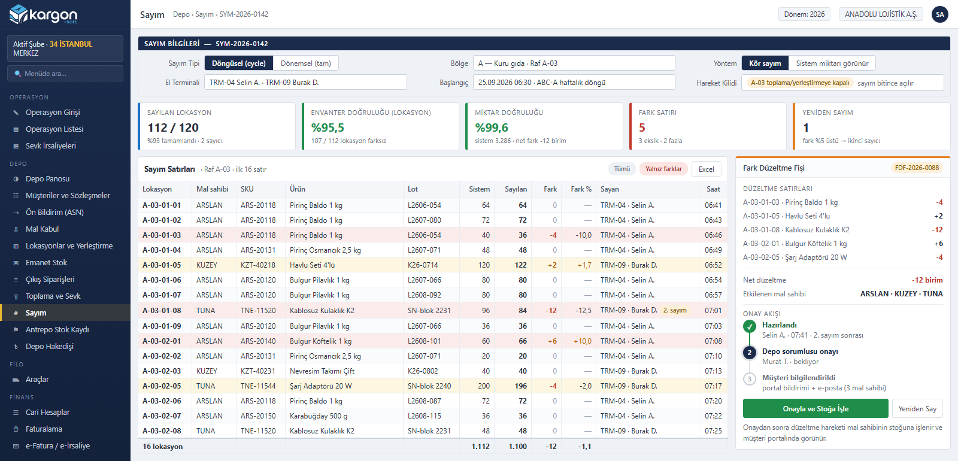Click the Cari Hesaplar icon

[x=16, y=413]
